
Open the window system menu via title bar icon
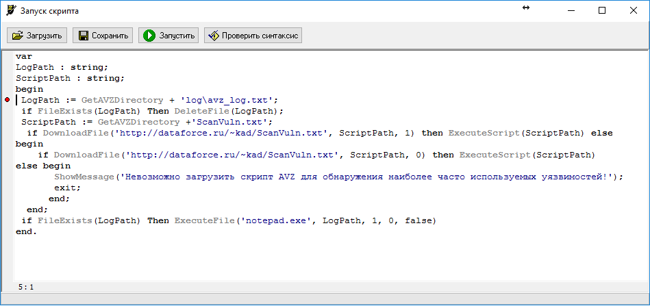pyautogui.click(x=11, y=10)
